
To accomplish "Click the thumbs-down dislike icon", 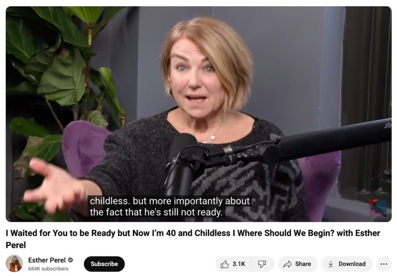I will pos(262,264).
